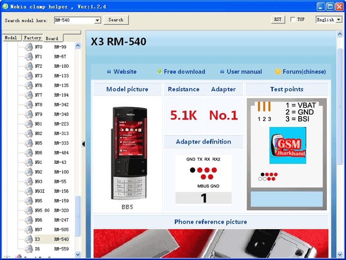Click the N73 phone icon

[29, 76]
